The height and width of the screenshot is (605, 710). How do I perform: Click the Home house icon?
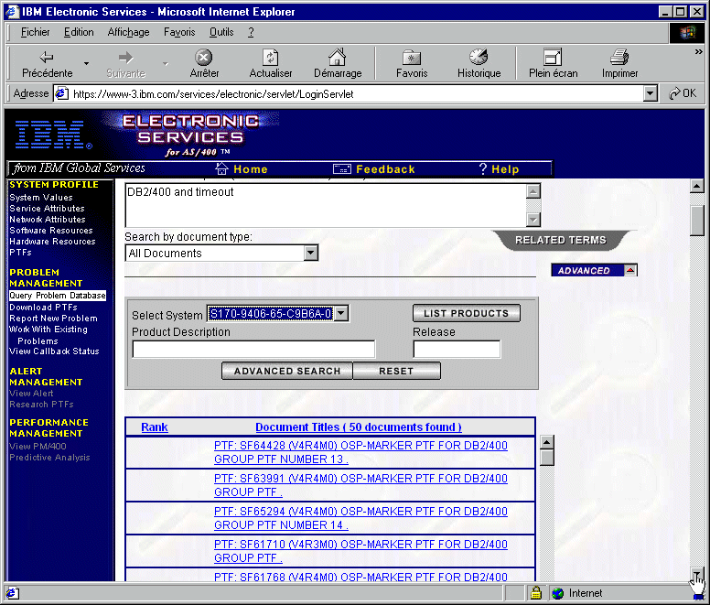pos(221,168)
